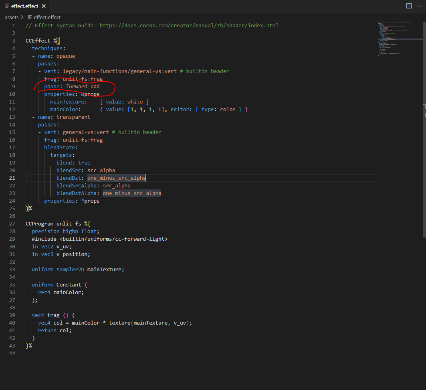Open the More Actions ellipsis menu
426x390 pixels.
coord(419,6)
